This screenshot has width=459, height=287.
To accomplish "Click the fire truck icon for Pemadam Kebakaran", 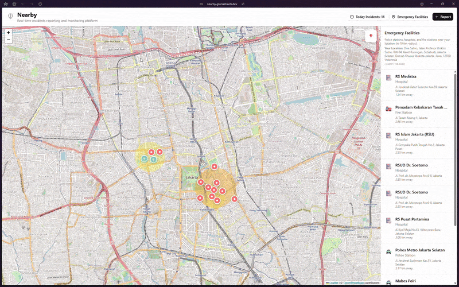I will (388, 108).
